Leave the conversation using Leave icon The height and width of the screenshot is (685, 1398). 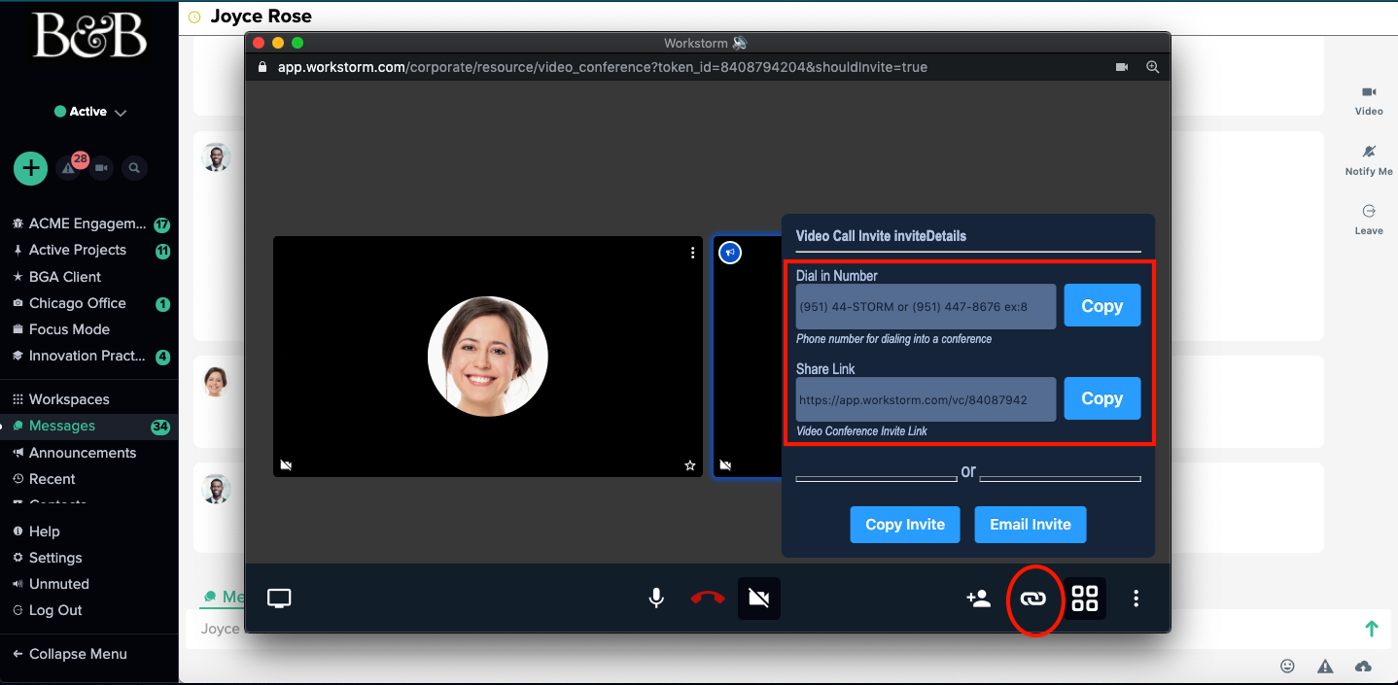[1369, 220]
